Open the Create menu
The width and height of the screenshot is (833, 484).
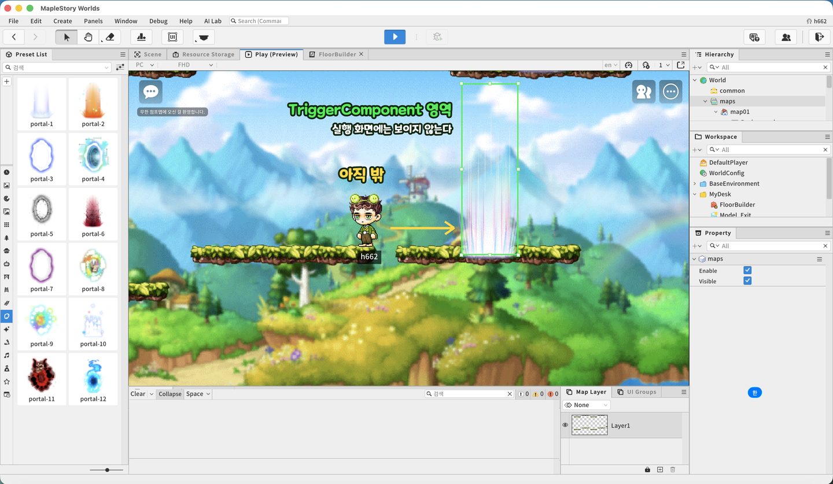[x=62, y=21]
